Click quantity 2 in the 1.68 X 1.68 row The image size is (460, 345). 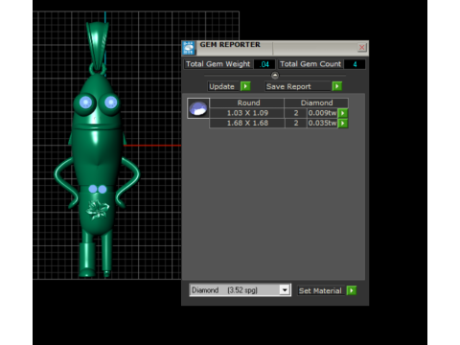296,123
